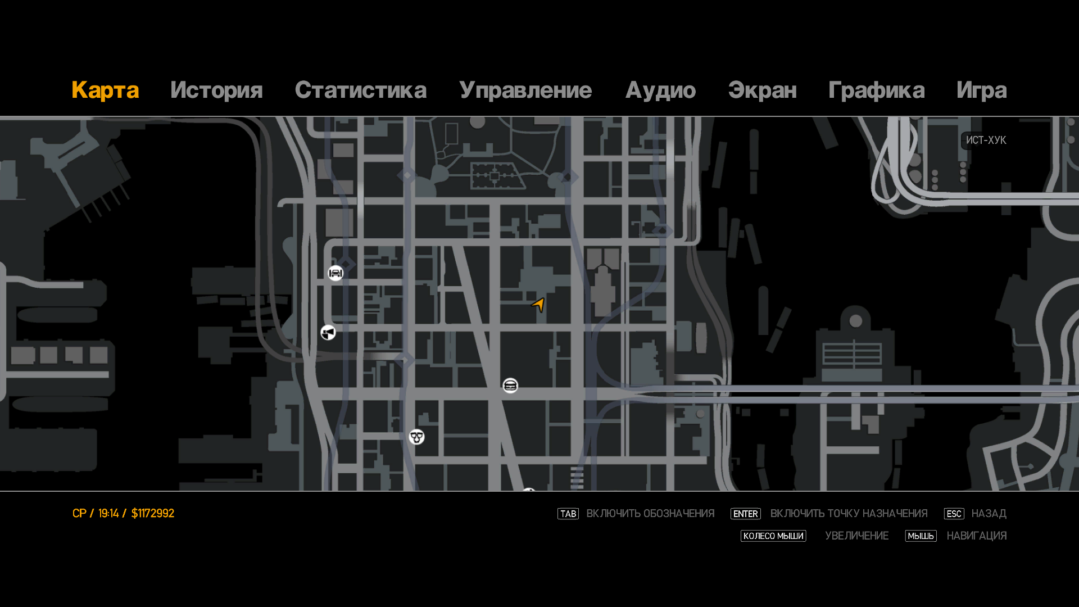Select the Экран tab

(762, 90)
